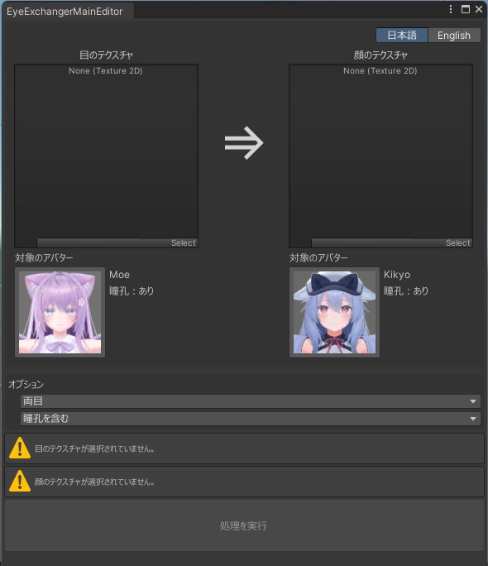488x566 pixels.
Task: Select the EyeExchangerMainEditor tab
Action: pos(65,12)
